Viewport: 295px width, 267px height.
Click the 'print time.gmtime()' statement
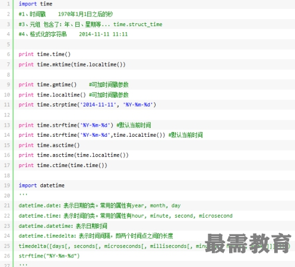click(47, 84)
